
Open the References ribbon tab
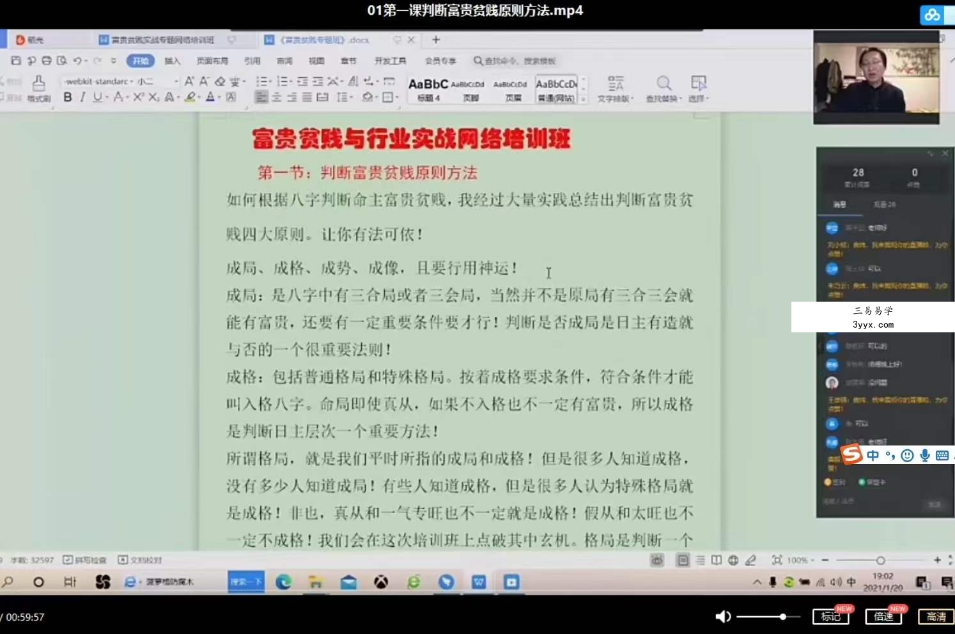click(252, 61)
